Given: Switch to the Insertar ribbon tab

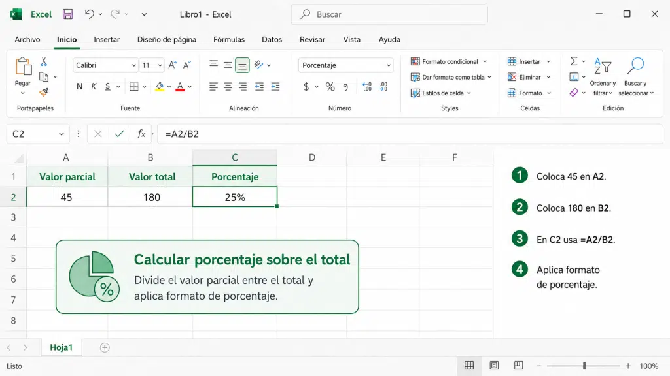Looking at the screenshot, I should [x=107, y=40].
